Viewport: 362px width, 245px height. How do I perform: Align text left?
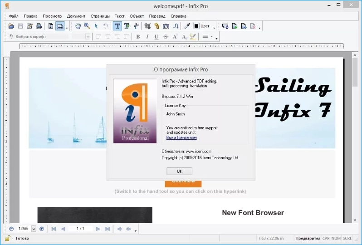pyautogui.click(x=98, y=36)
